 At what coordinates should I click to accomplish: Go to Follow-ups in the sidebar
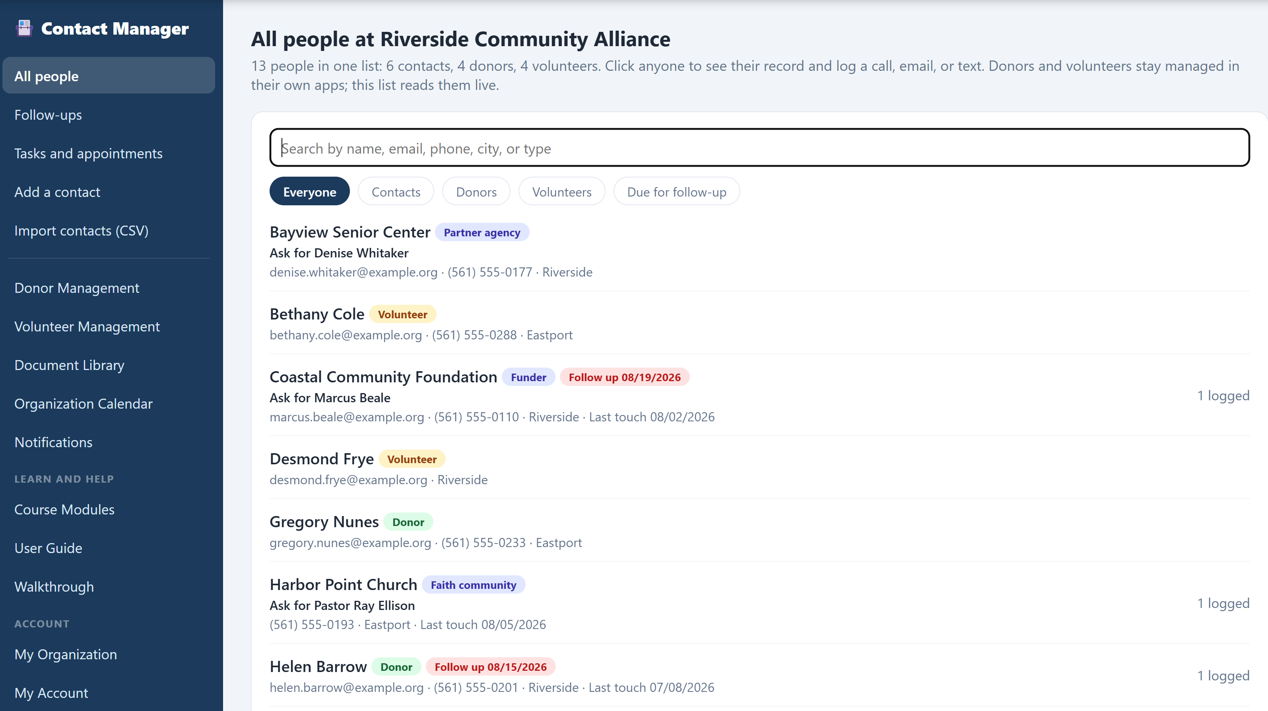pos(108,114)
